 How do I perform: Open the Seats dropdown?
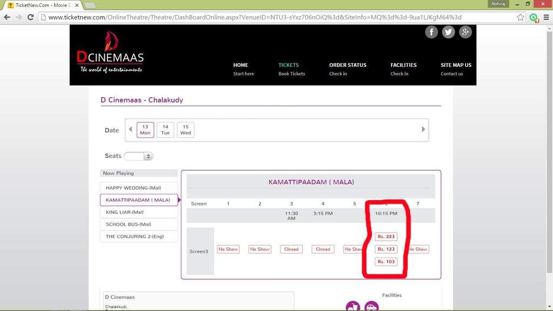tap(138, 156)
